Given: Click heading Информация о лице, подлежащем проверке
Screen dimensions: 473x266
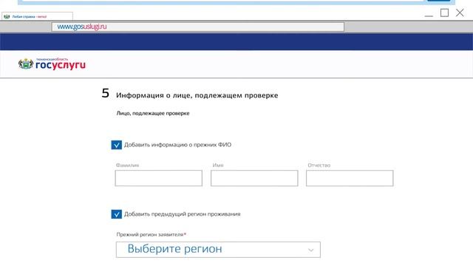Looking at the screenshot, I should click(197, 95).
